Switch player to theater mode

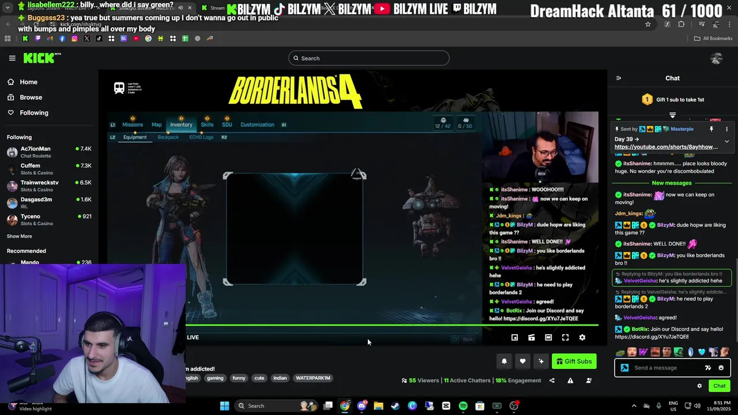(x=548, y=338)
